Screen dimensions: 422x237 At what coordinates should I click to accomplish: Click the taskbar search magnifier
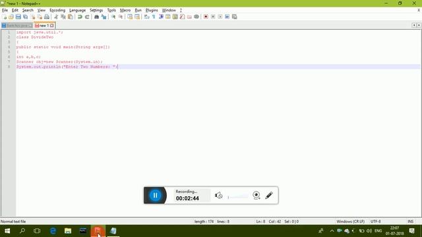pos(22,231)
